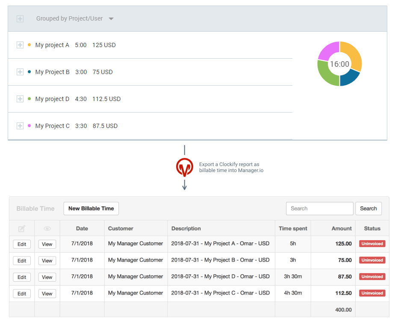Viewport: 395px width, 324px height.
Task: Click the red Manager.io logo icon
Action: (x=185, y=167)
